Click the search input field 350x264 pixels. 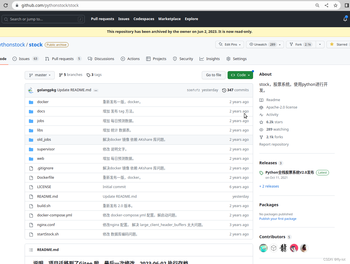click(43, 19)
